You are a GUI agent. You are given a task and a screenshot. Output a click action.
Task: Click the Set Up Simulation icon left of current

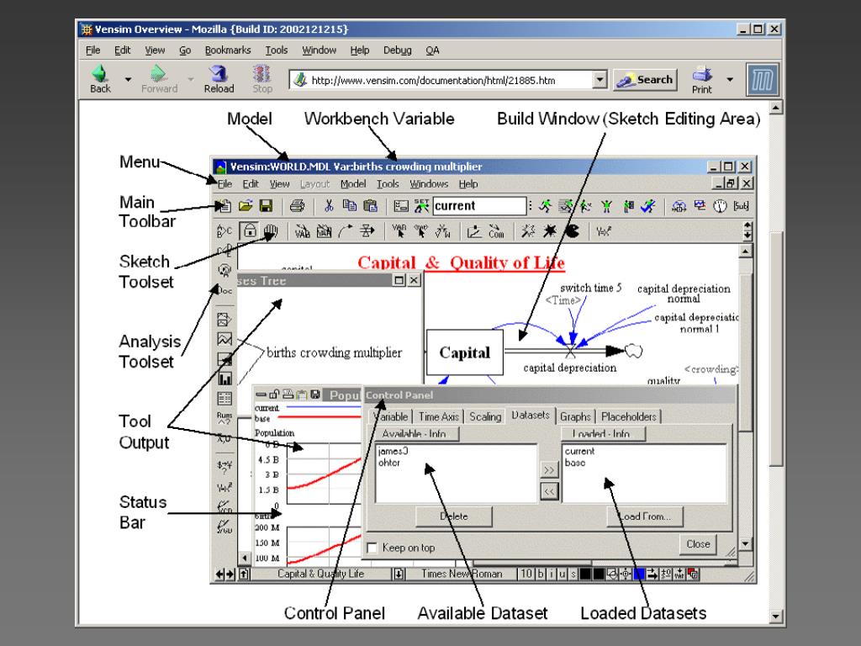click(422, 206)
